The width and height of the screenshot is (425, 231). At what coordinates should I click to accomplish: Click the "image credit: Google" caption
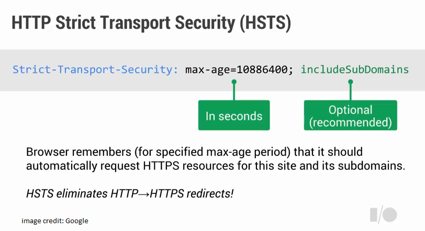point(55,221)
